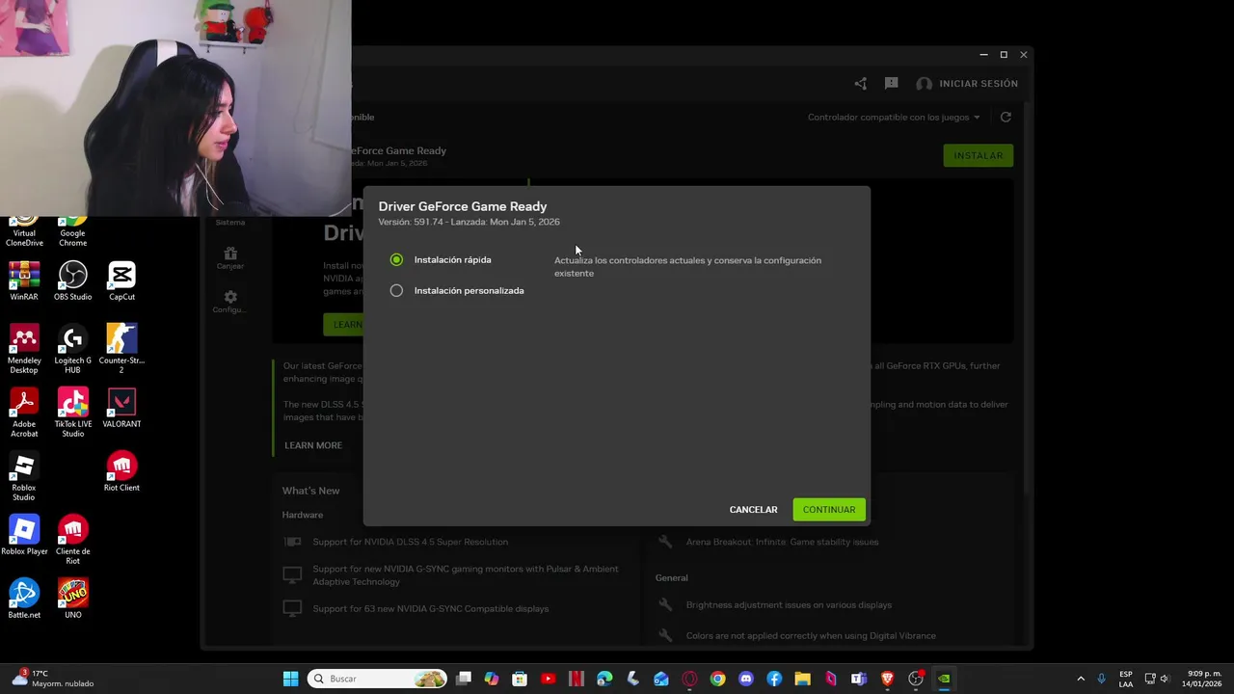Select the Instalación rápida radio option
1234x694 pixels.
[396, 260]
